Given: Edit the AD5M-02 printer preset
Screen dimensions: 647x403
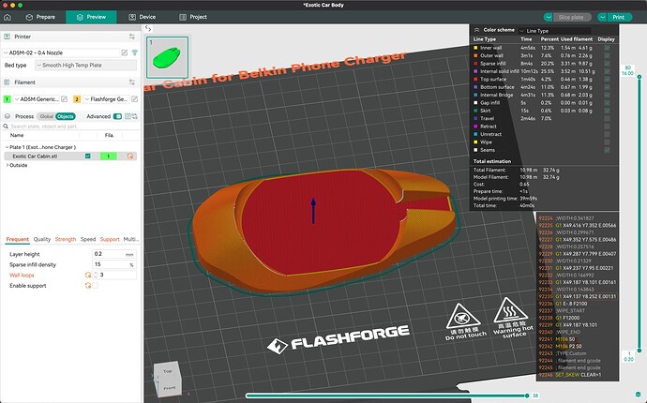Looking at the screenshot, I should click(124, 52).
